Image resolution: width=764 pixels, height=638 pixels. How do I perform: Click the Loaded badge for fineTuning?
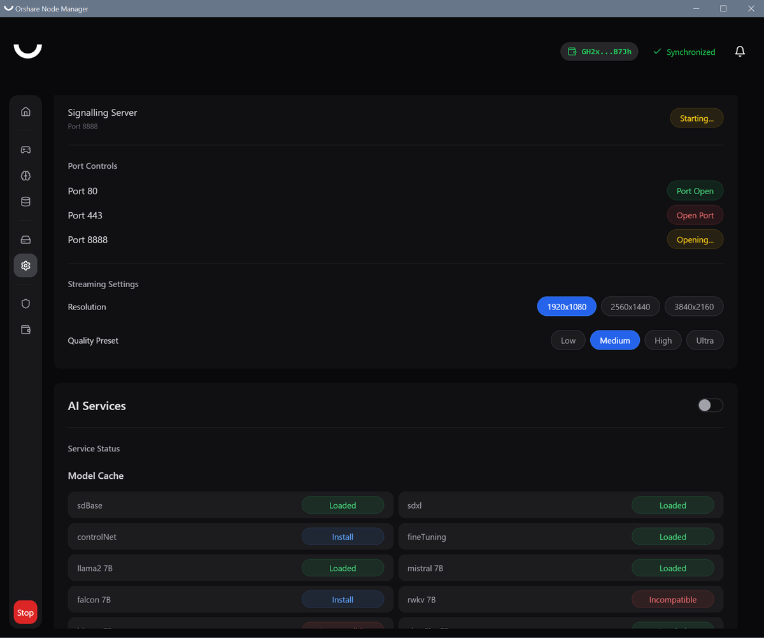(673, 537)
